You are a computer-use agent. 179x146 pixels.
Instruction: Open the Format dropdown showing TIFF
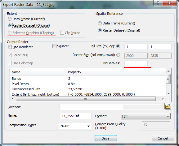click(145, 116)
